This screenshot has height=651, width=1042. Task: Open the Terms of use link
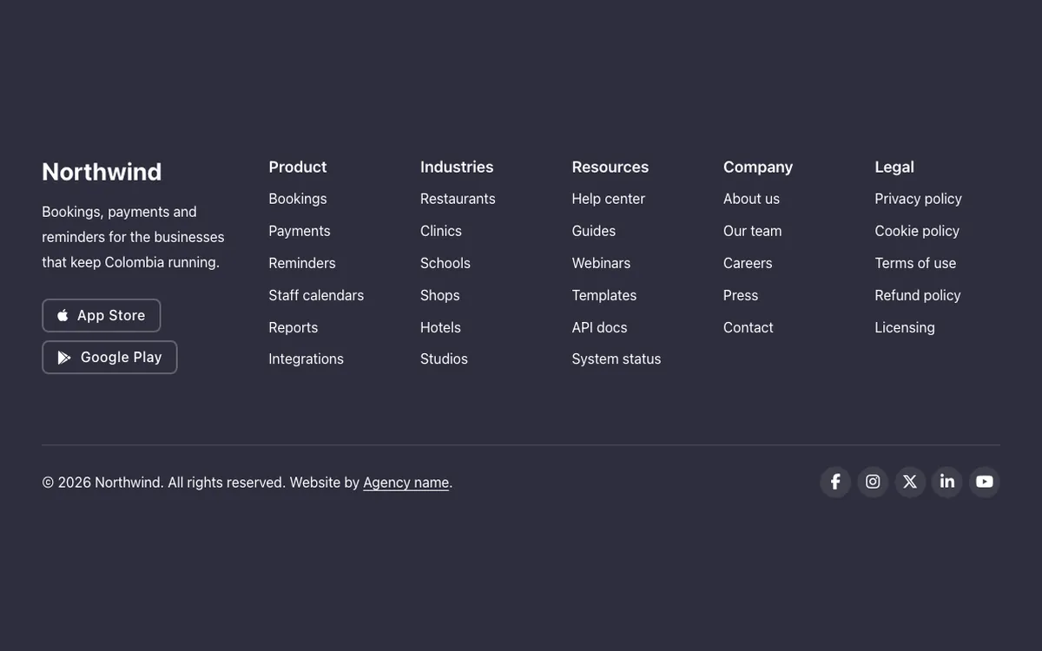tap(915, 263)
